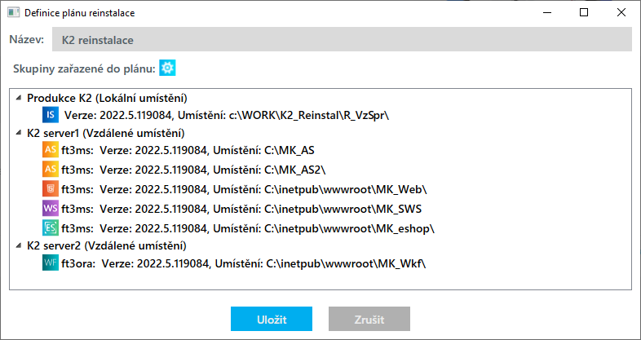Click the gear icon next to Skupiny zařazené do plánu

(168, 68)
